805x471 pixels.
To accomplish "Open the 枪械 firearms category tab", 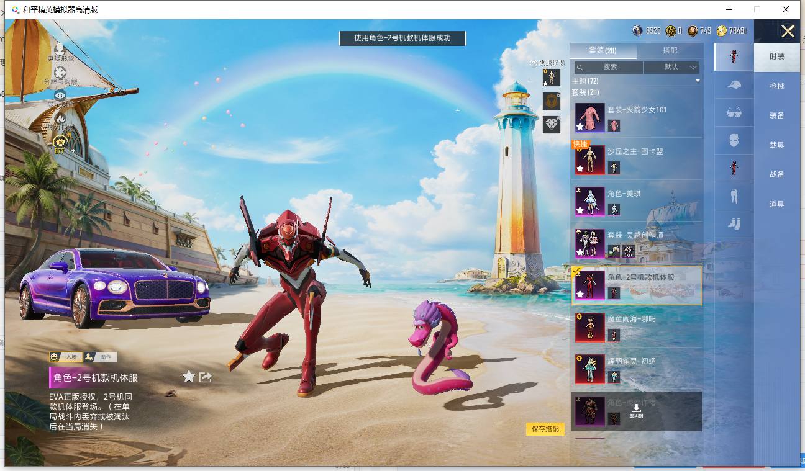I will point(777,86).
